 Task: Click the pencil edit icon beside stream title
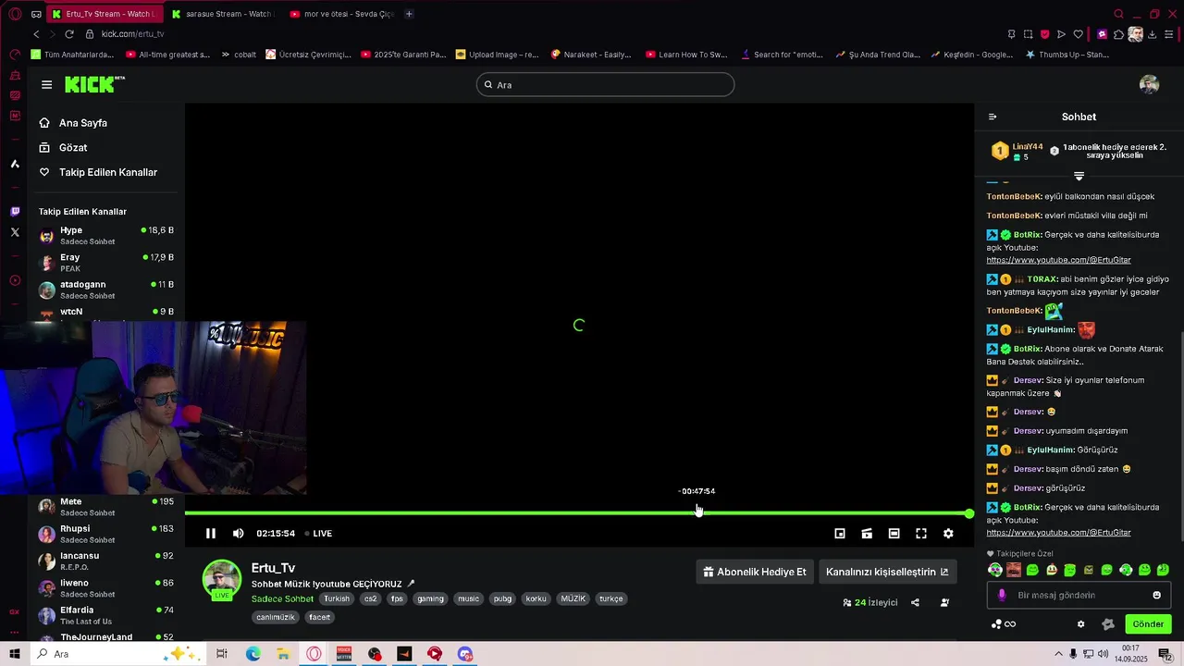click(x=411, y=584)
